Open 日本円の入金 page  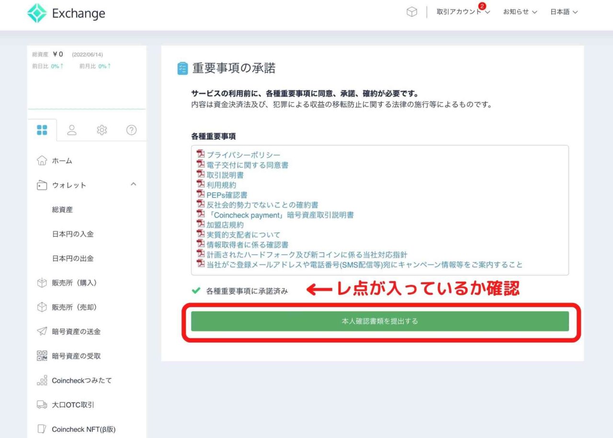click(x=73, y=234)
